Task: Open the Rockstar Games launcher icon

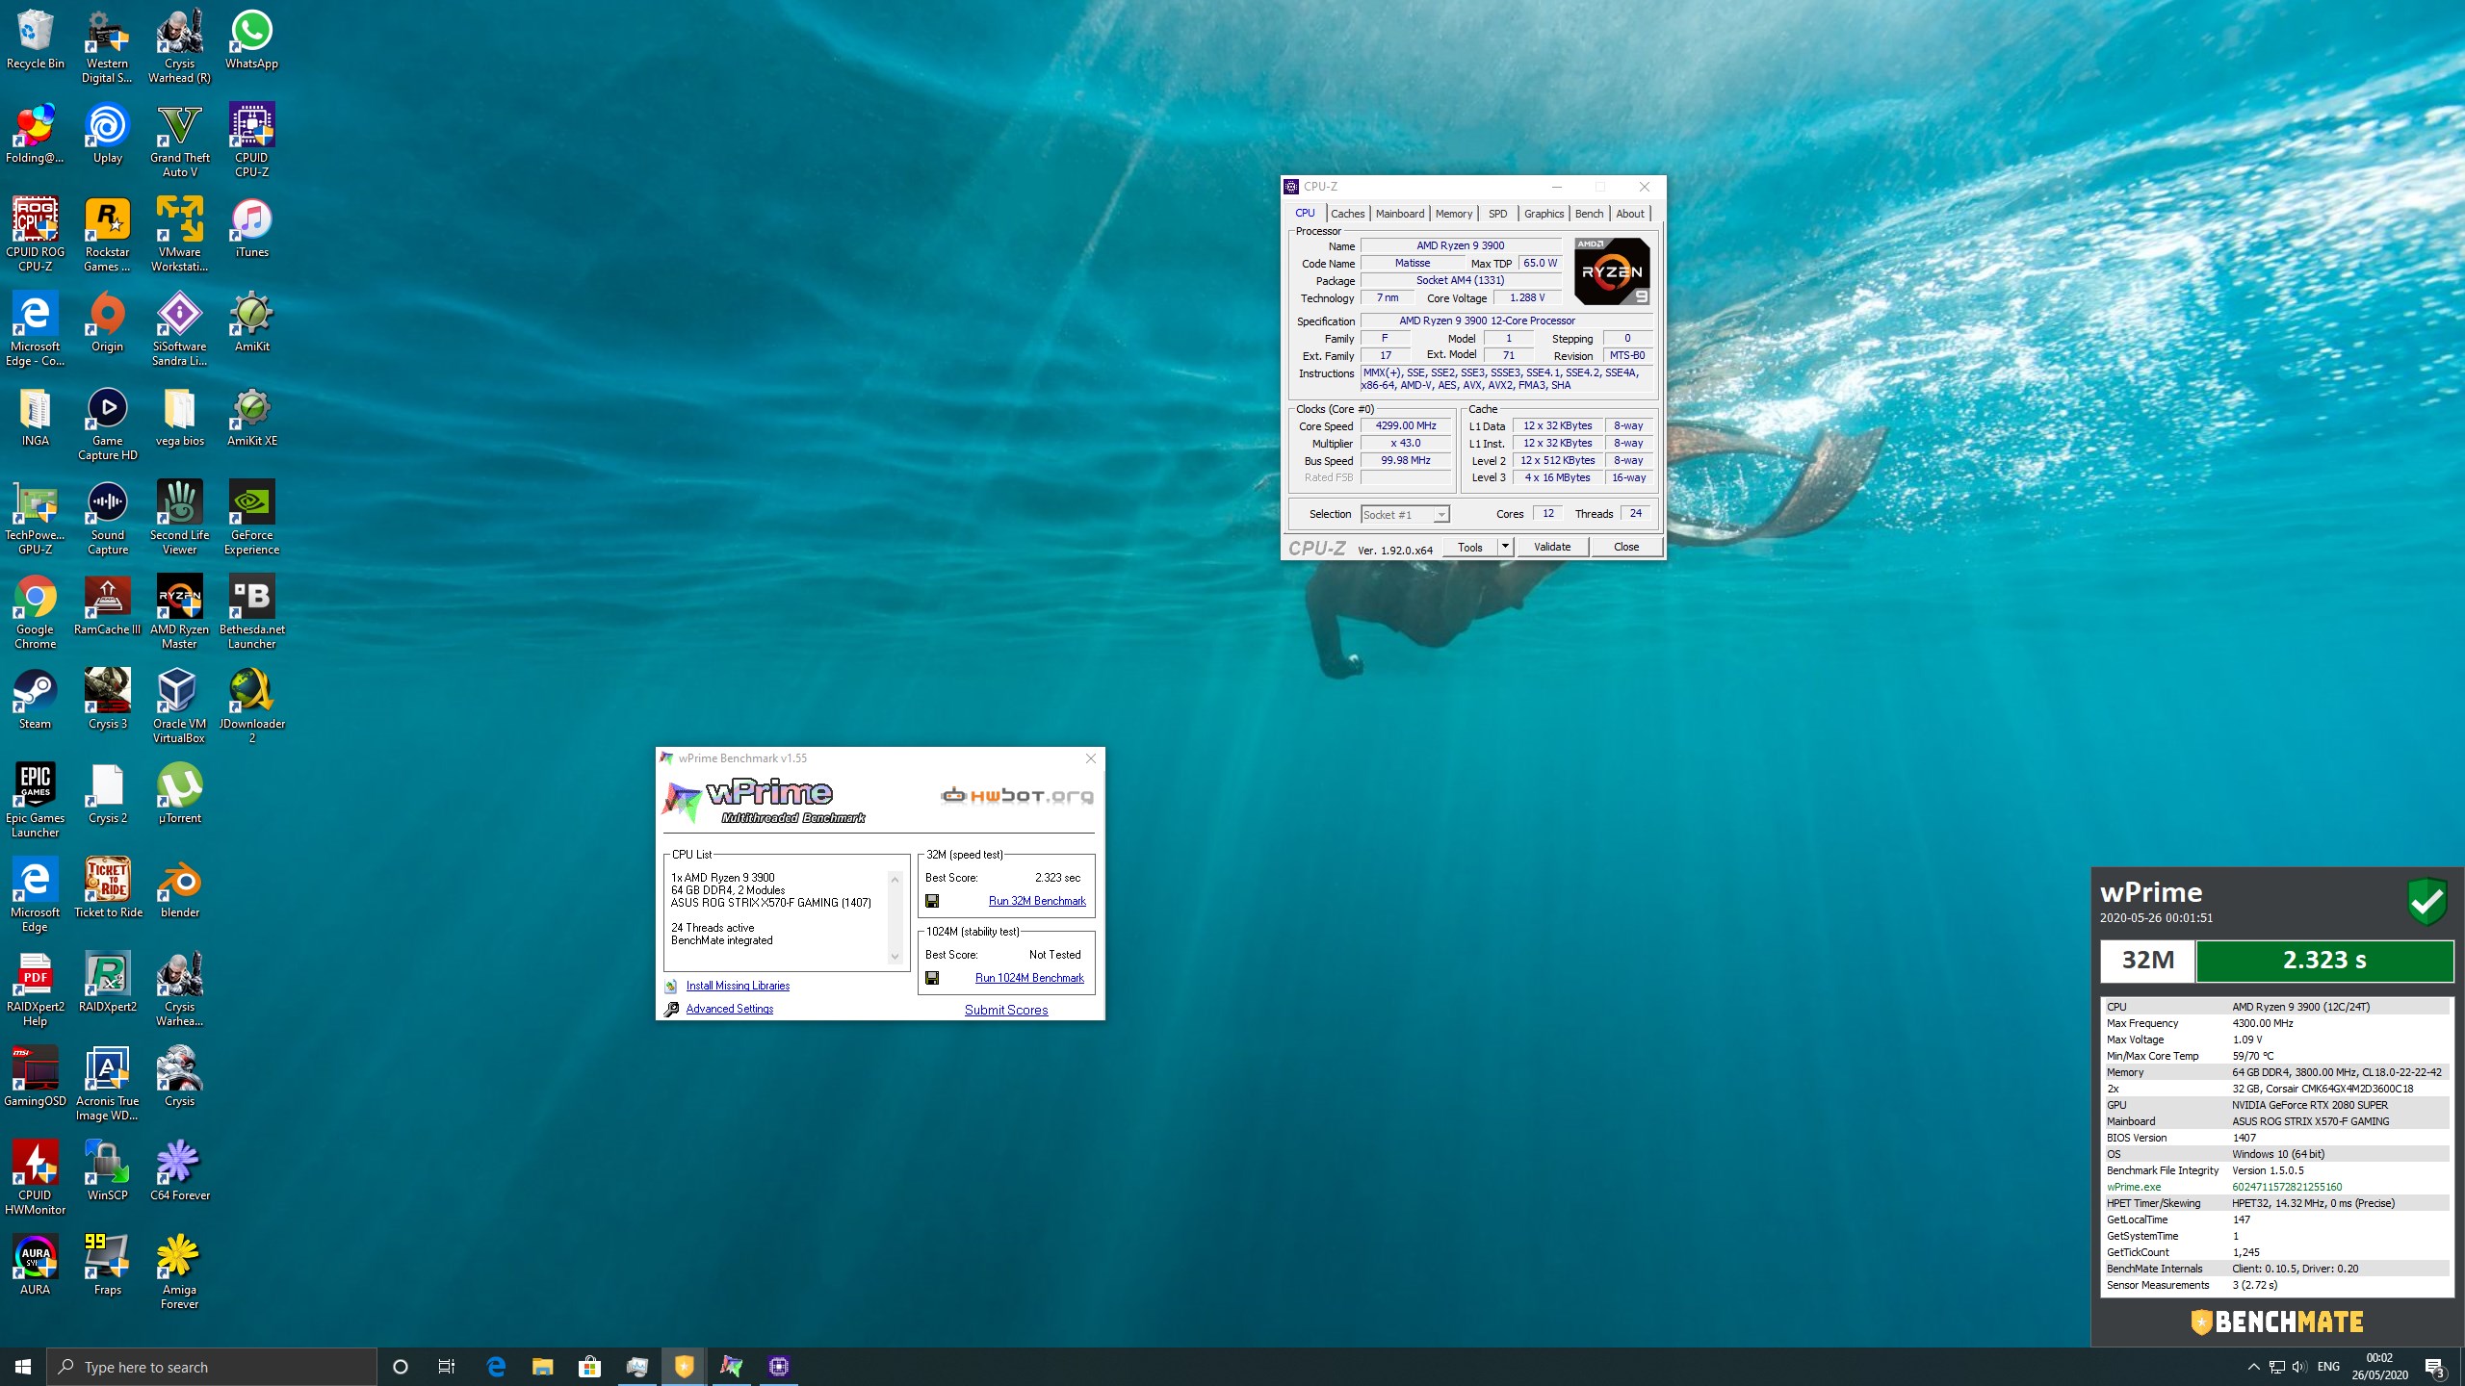Action: click(107, 236)
